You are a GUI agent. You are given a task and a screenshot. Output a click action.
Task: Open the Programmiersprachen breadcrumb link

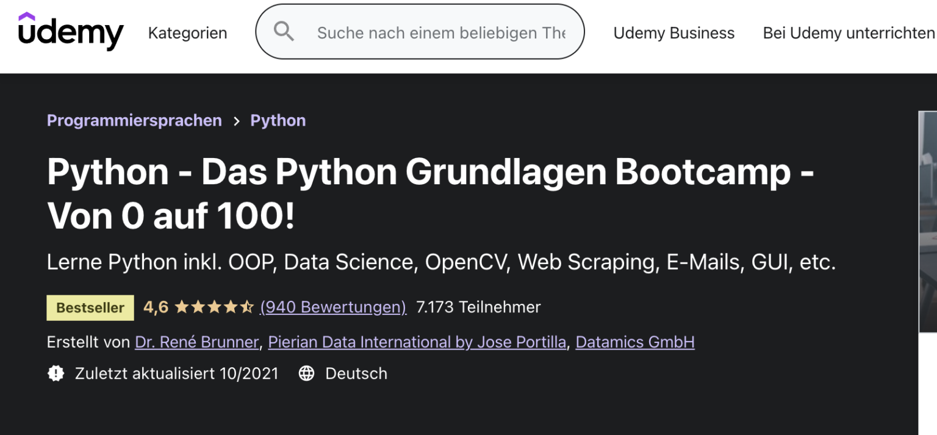coord(134,120)
